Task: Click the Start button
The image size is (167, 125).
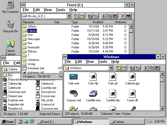Action: pos(8,122)
